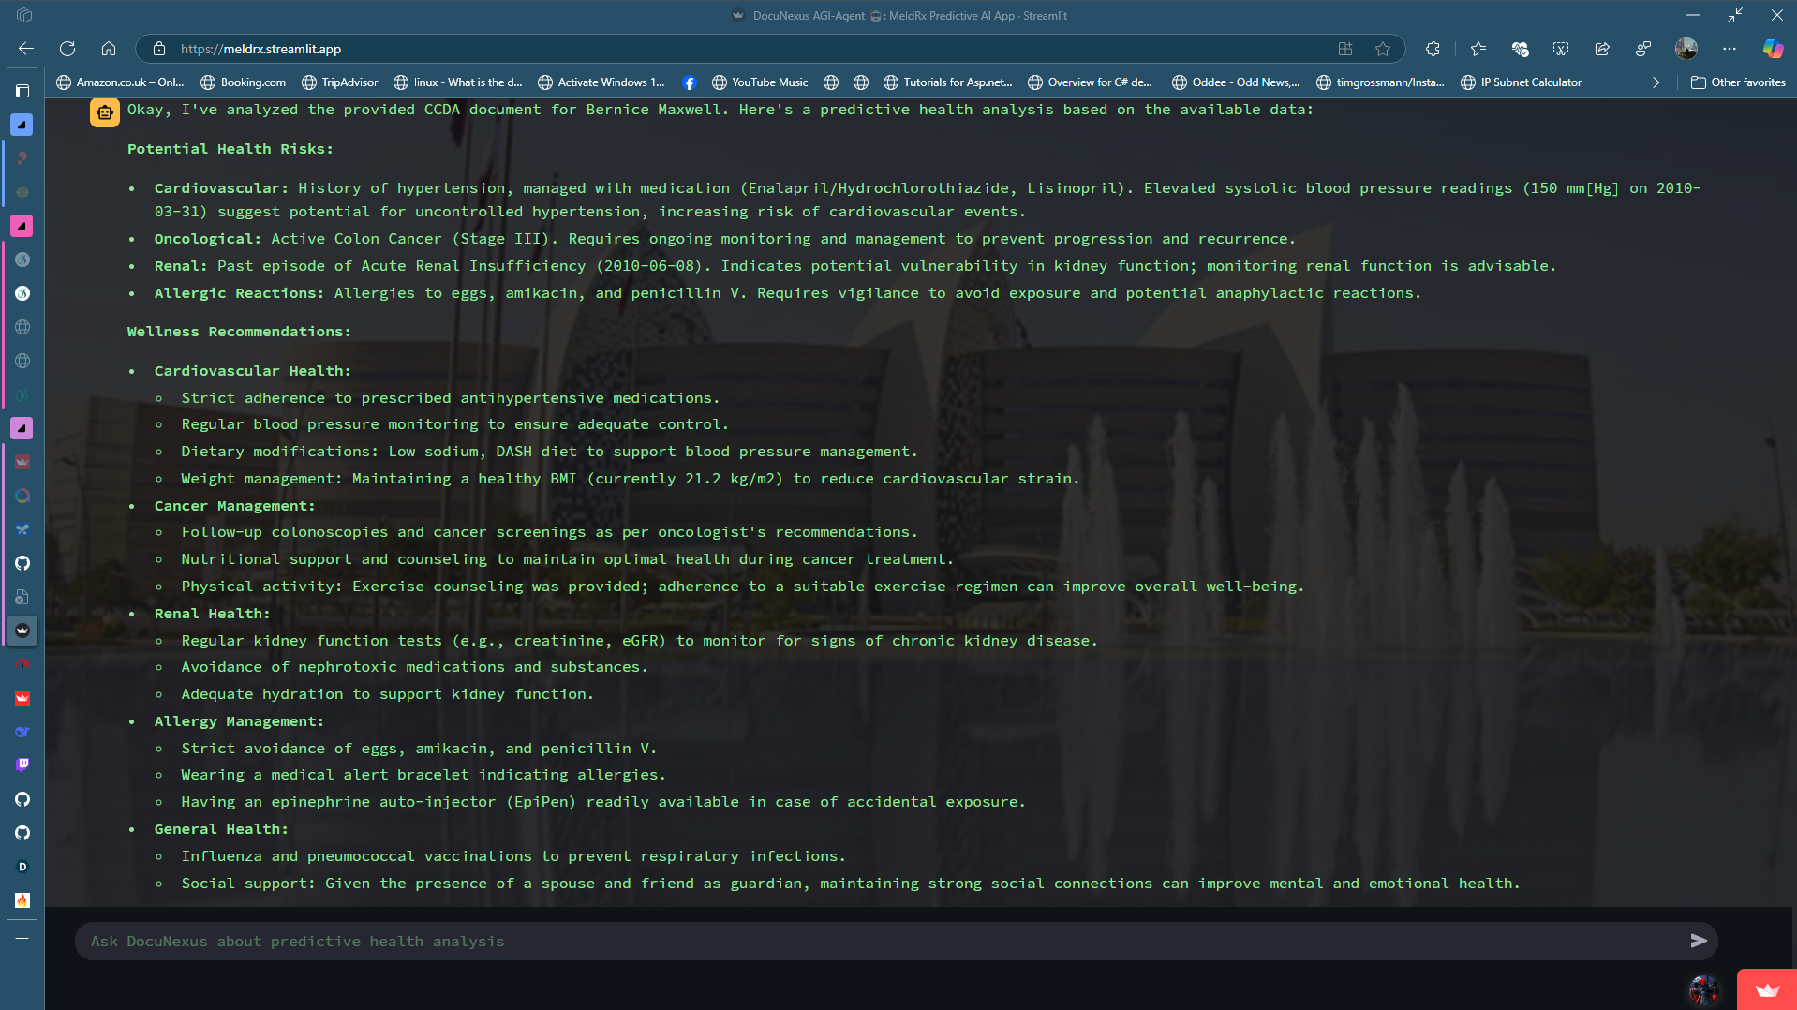Open the Copilot sidebar
1797x1010 pixels.
(1773, 49)
